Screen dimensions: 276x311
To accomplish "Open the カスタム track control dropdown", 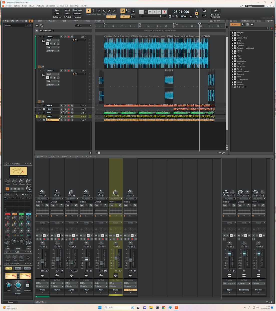I will (x=83, y=25).
